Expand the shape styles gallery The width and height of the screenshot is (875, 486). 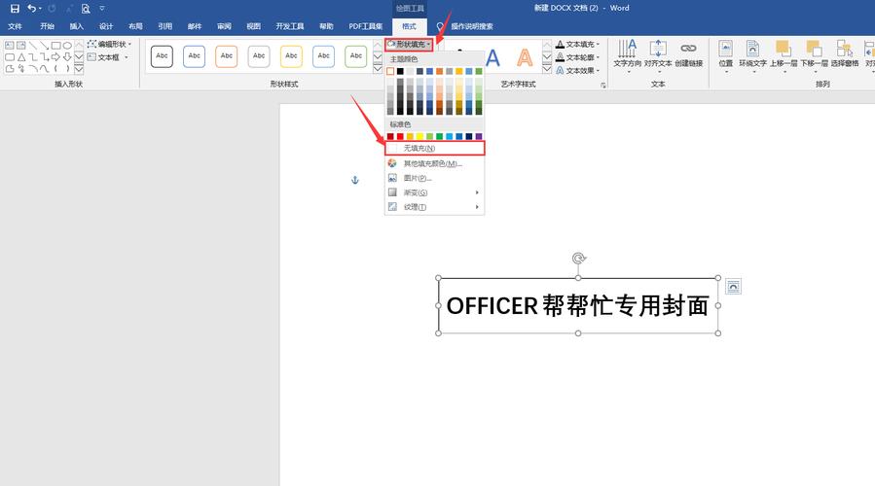pyautogui.click(x=378, y=69)
